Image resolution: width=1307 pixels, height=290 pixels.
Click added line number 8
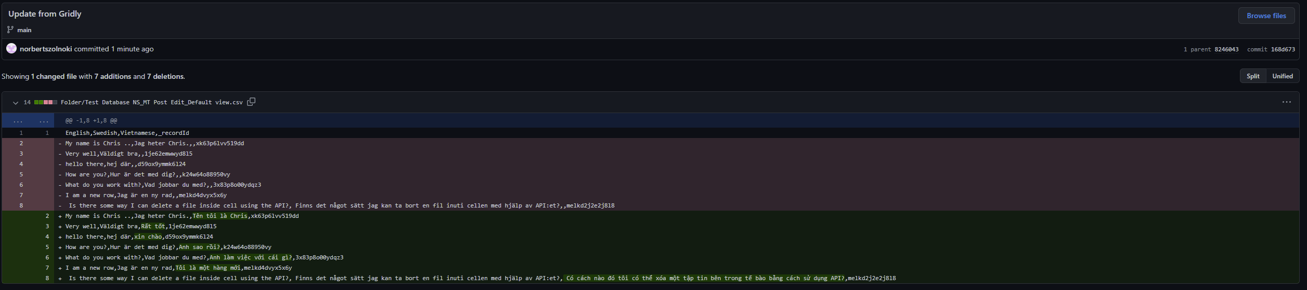[x=47, y=278]
